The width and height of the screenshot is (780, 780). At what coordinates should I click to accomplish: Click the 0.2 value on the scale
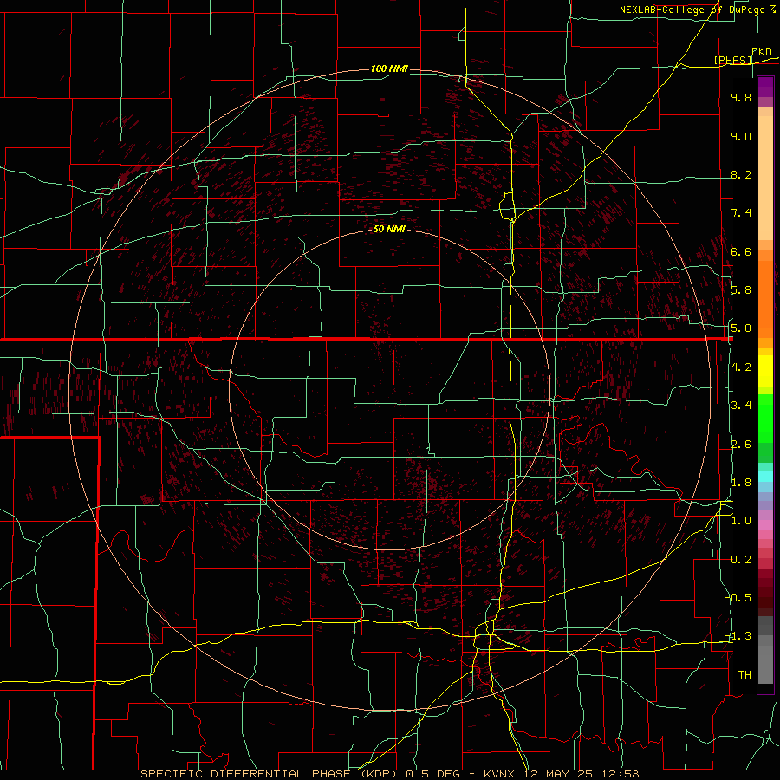click(x=741, y=560)
